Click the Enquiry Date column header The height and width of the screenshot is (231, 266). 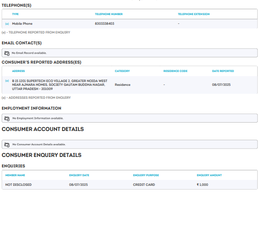(x=79, y=175)
